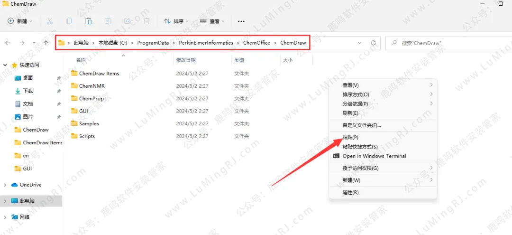Screen dimensions: 512x235
Task: Choose 属性(R) from context menu
Action: pos(383,193)
